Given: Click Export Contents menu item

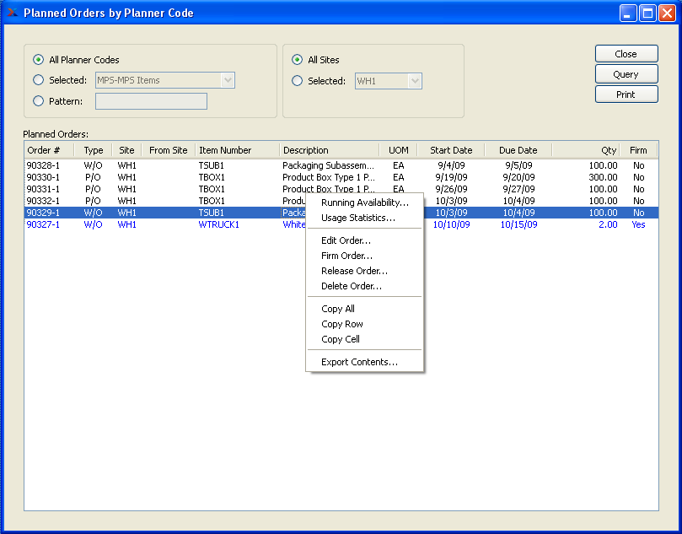Looking at the screenshot, I should point(359,362).
